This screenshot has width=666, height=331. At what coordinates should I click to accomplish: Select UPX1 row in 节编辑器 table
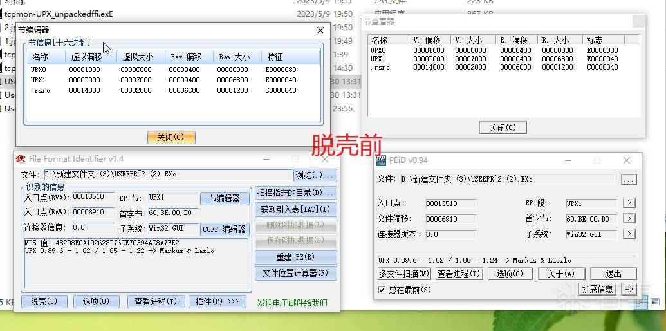pyautogui.click(x=173, y=80)
